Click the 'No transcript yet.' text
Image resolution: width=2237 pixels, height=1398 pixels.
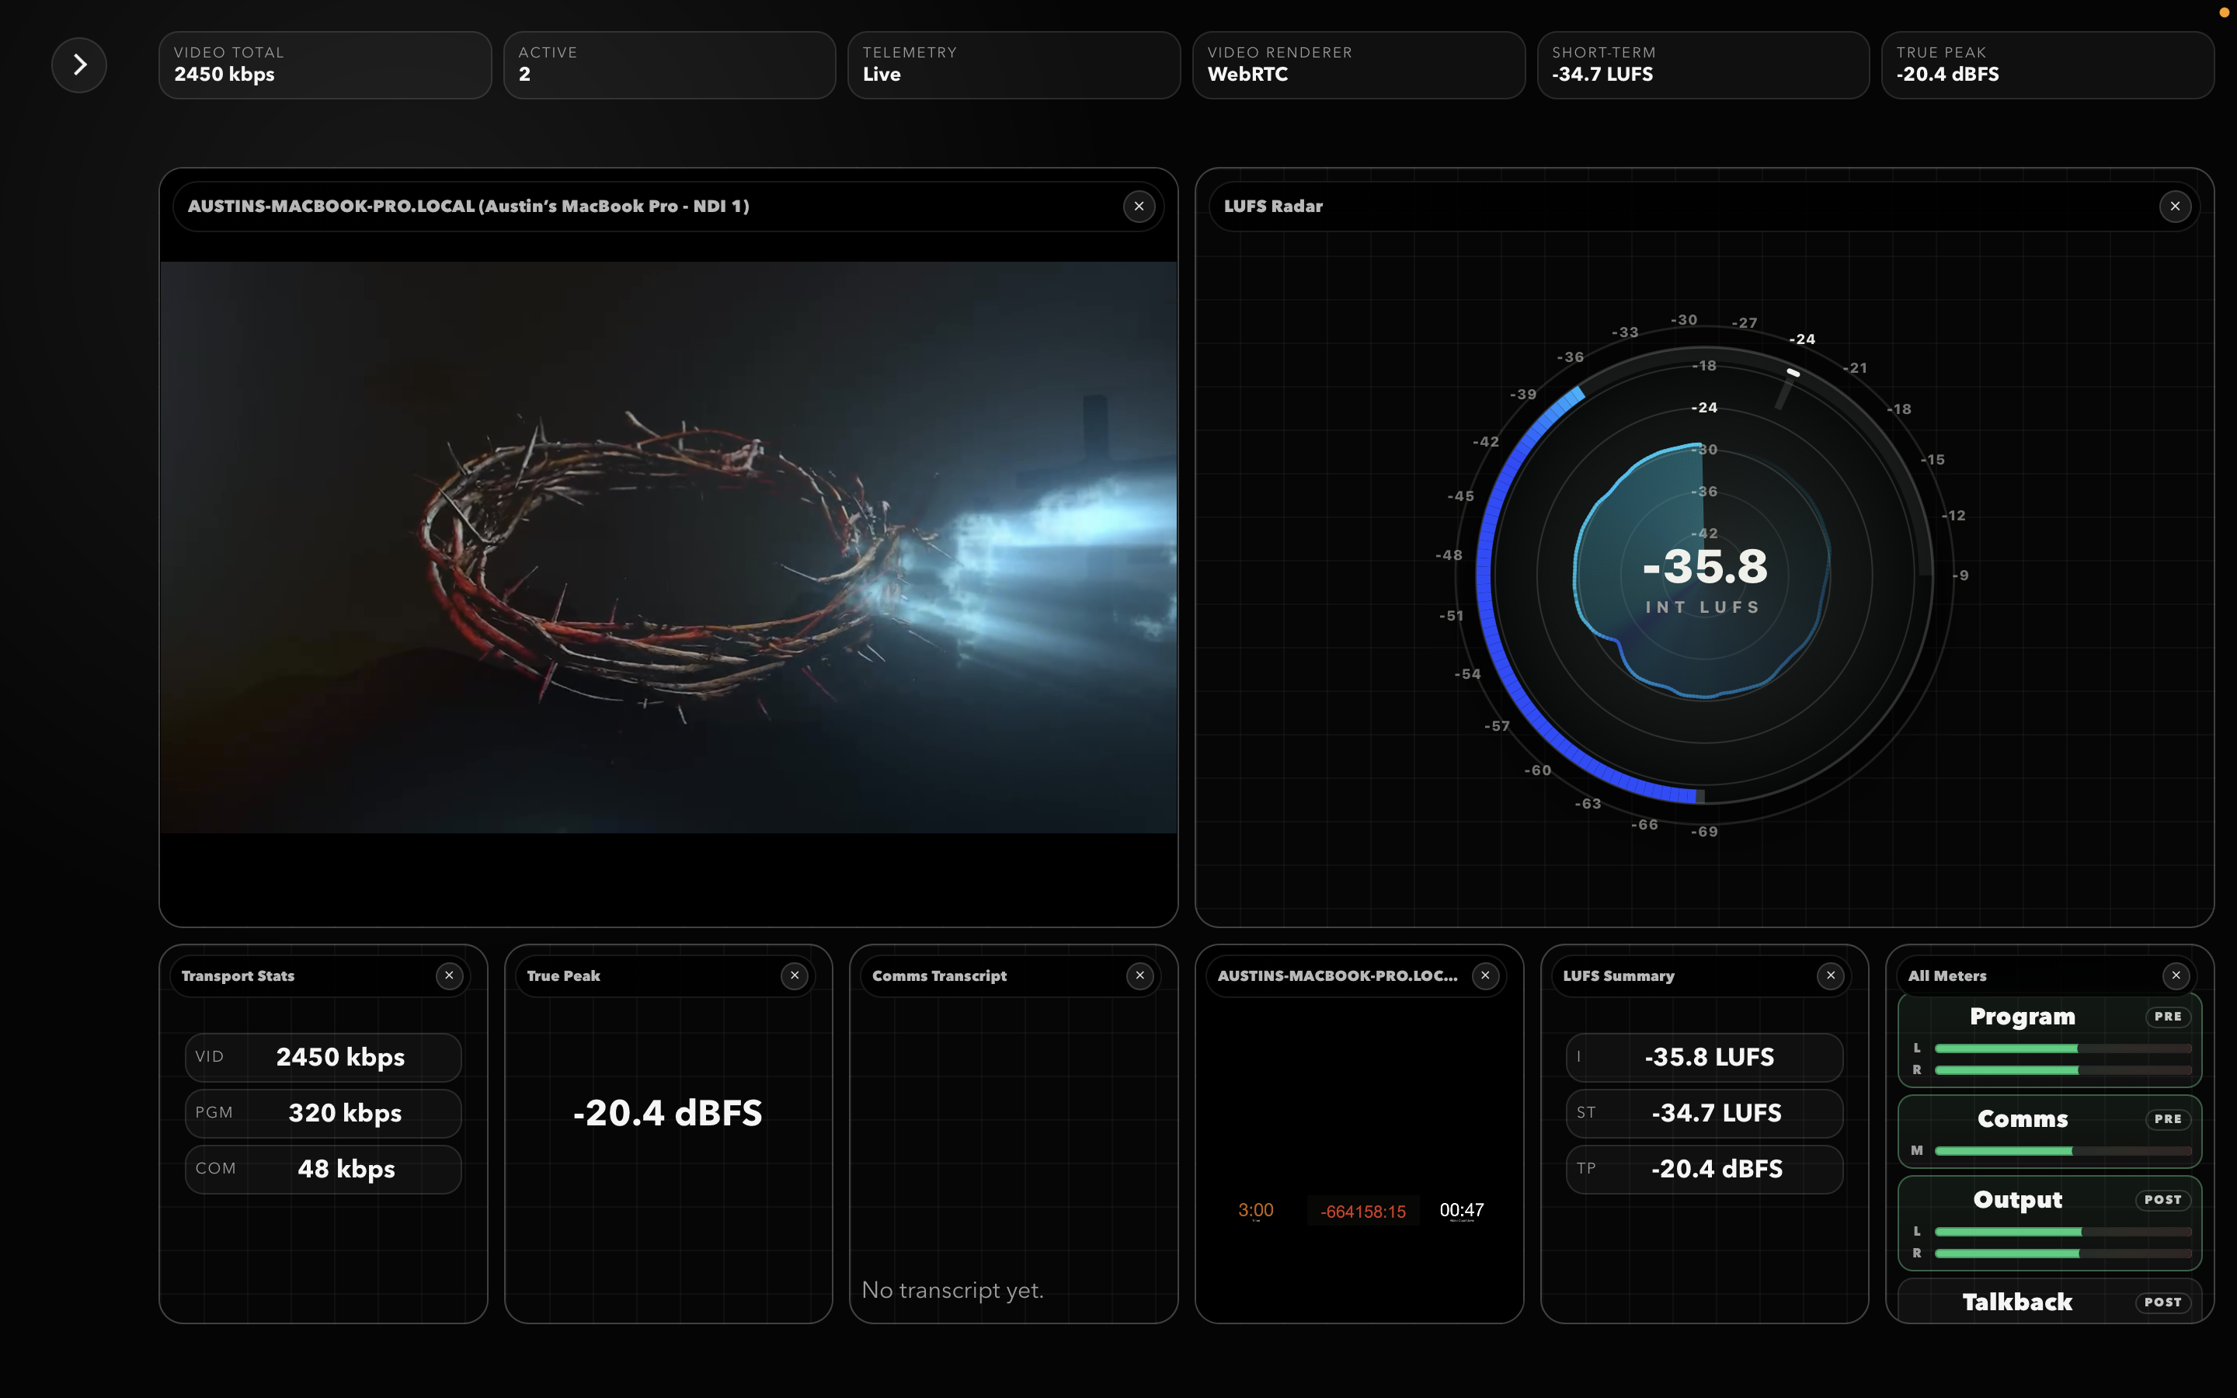[x=952, y=1290]
